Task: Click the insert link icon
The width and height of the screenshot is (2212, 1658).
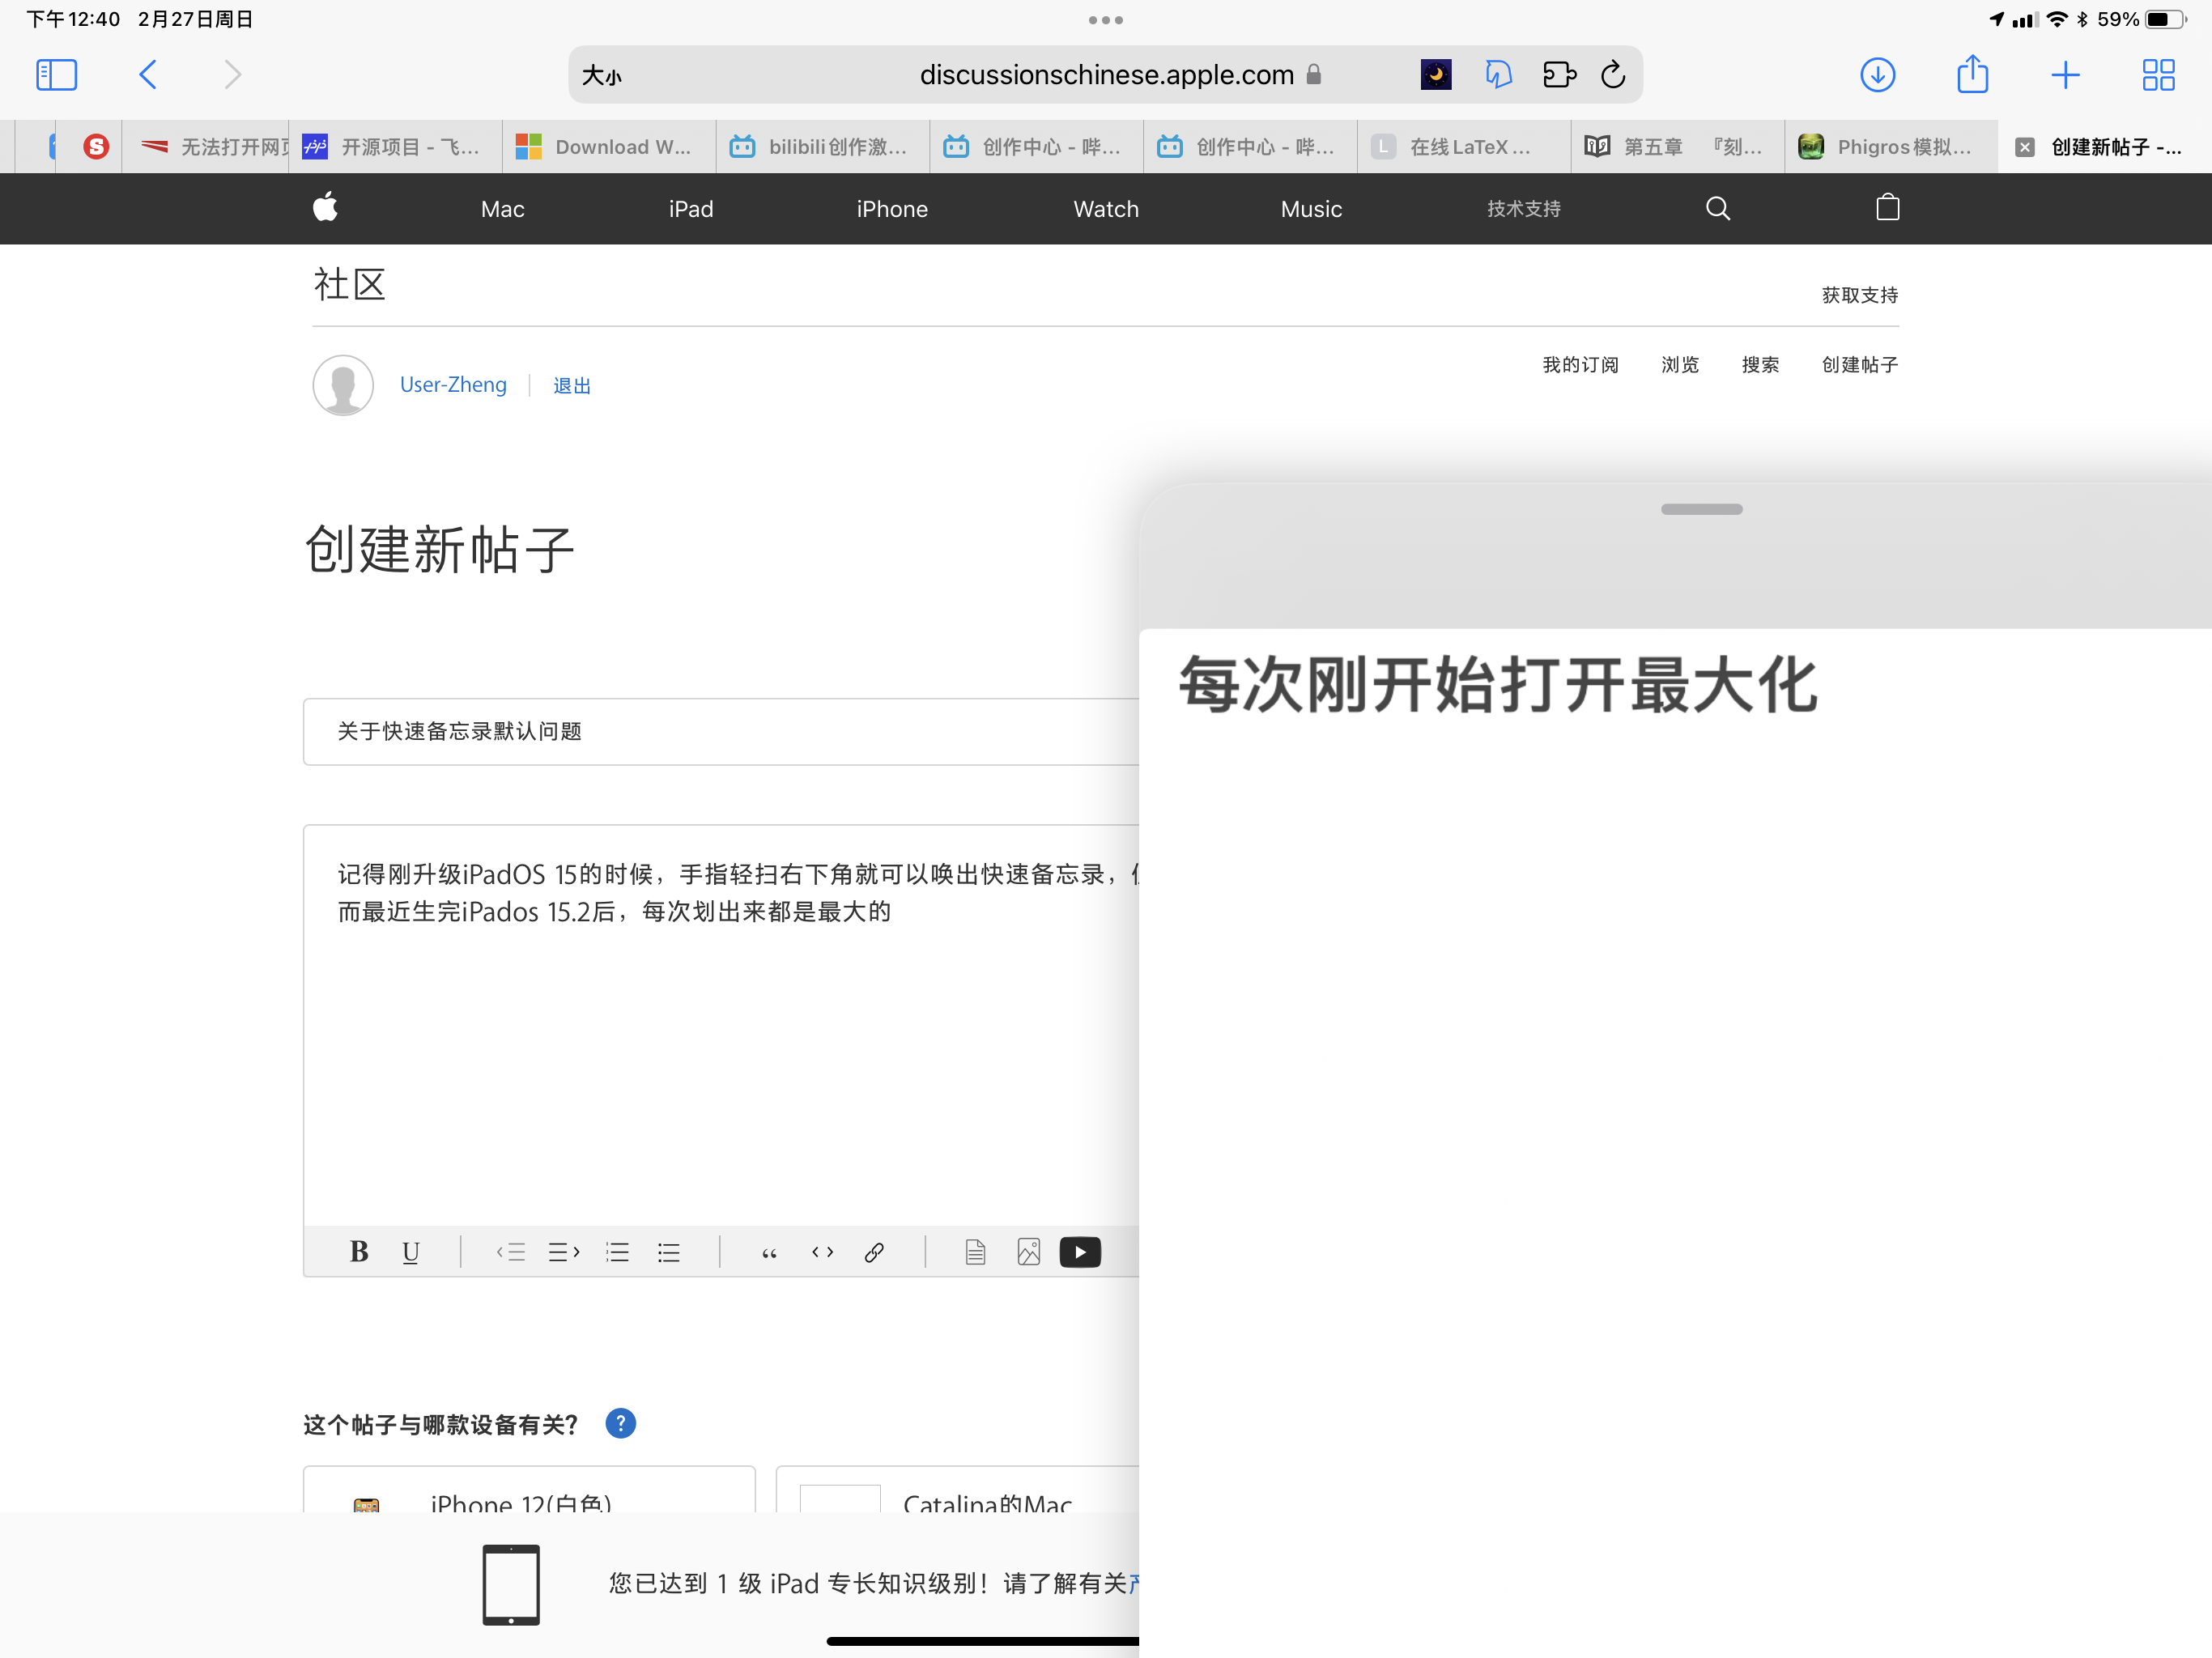Action: point(874,1252)
